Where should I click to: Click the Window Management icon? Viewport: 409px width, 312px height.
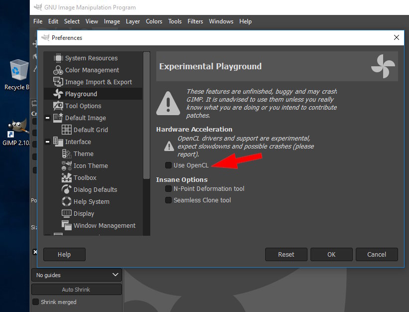[67, 225]
